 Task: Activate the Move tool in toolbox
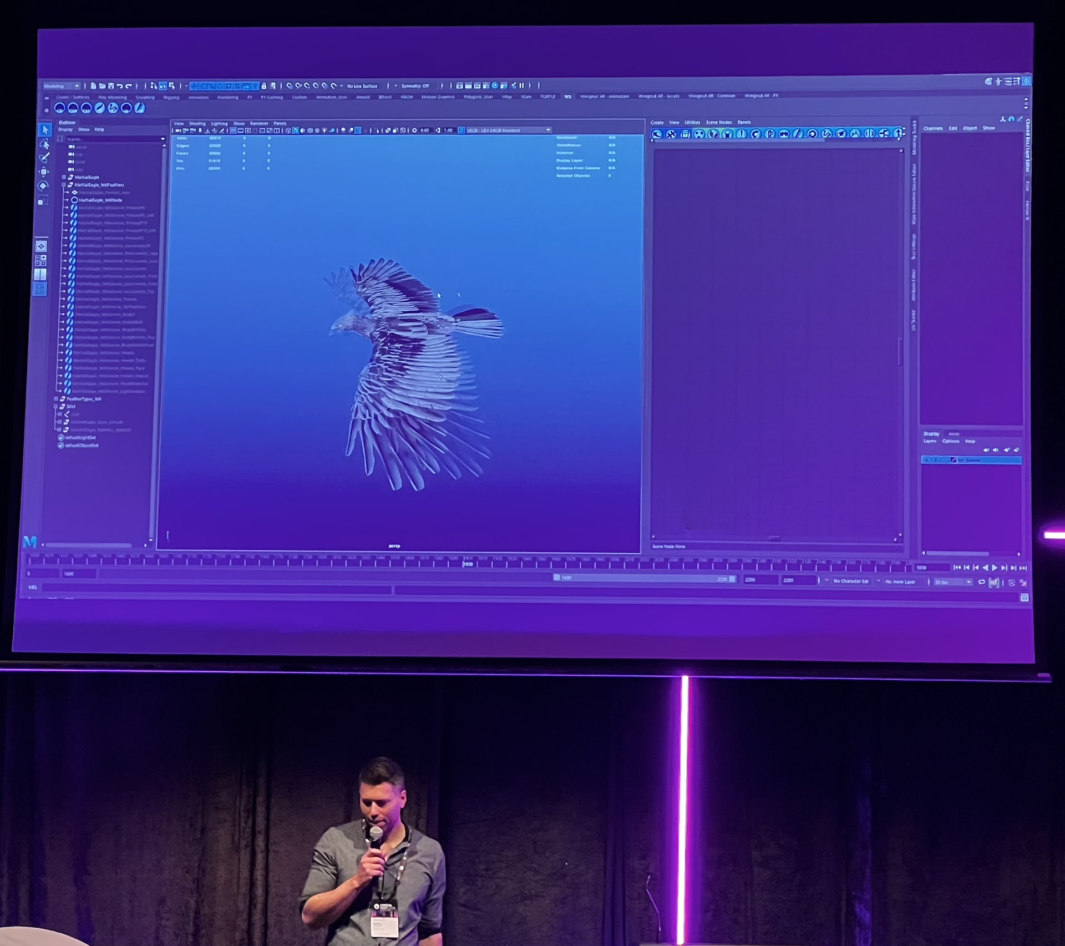(x=44, y=172)
